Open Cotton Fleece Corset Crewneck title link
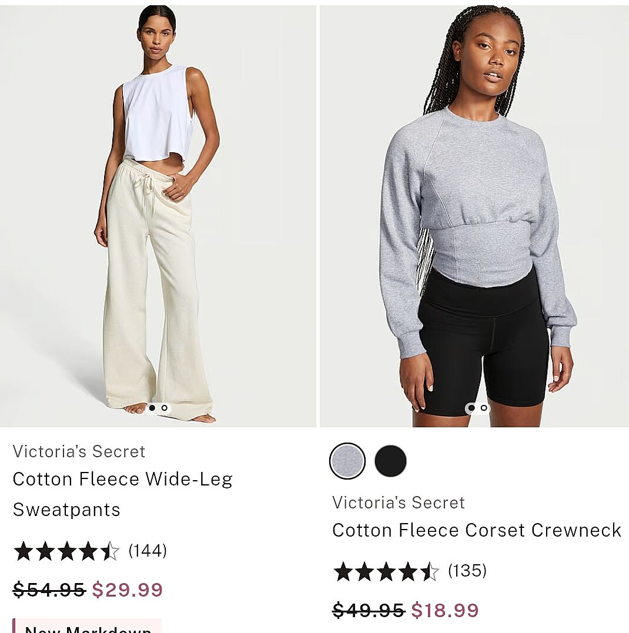The width and height of the screenshot is (629, 633). pos(477,530)
